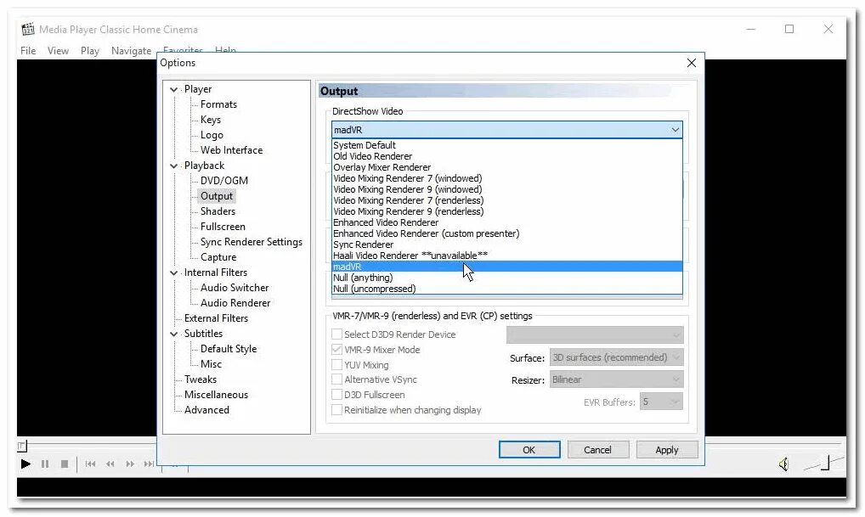Click the Apply button

click(666, 450)
